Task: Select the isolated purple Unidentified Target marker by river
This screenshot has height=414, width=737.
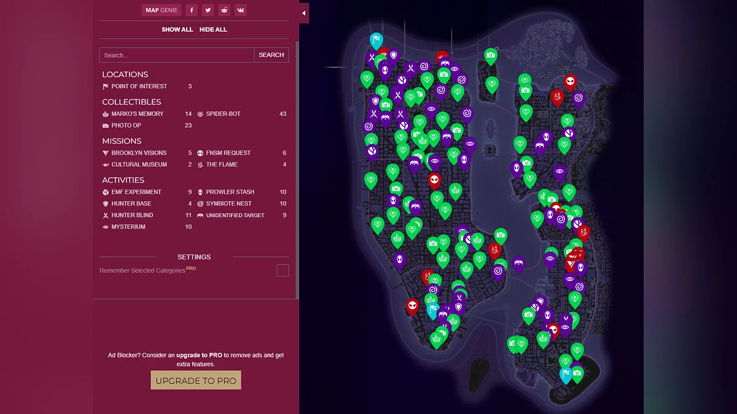Action: pyautogui.click(x=518, y=265)
